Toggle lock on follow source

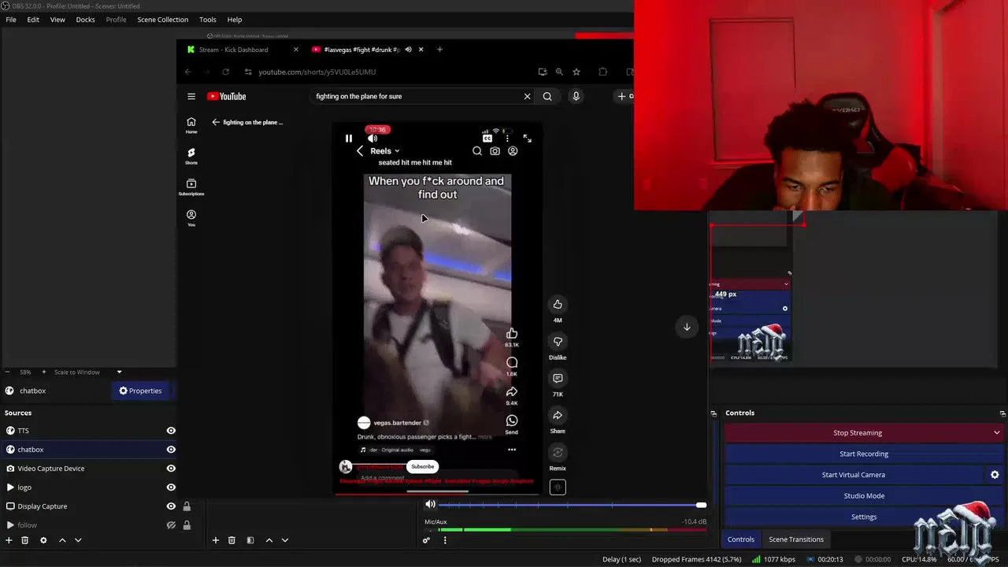187,525
